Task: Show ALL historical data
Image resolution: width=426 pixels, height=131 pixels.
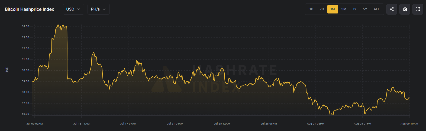Action: 376,9
